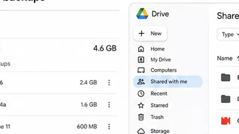
Task: Click the Name column header
Action: [225, 58]
